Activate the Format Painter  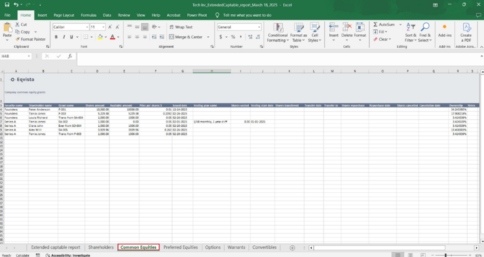30,39
